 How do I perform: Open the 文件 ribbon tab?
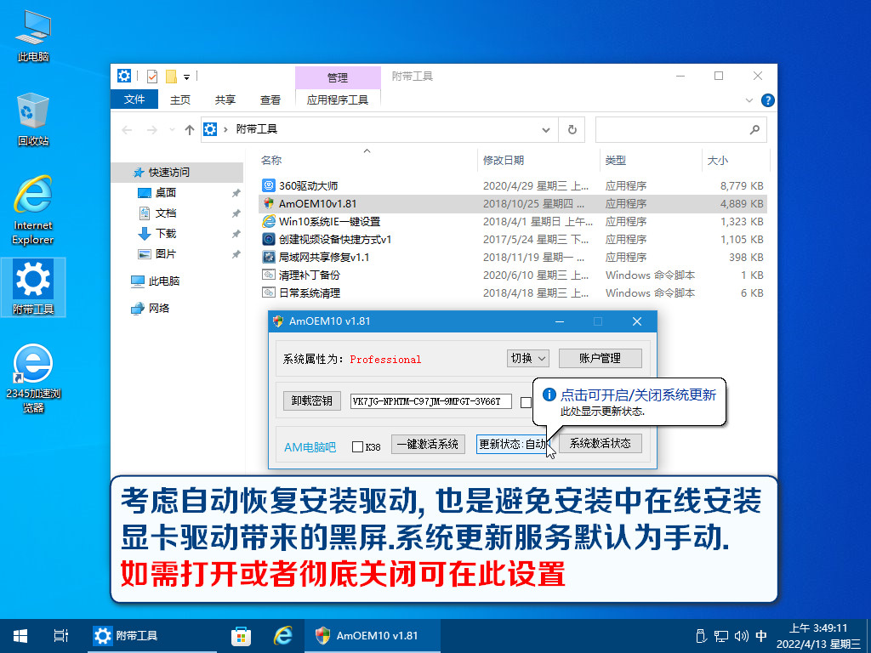pos(134,99)
